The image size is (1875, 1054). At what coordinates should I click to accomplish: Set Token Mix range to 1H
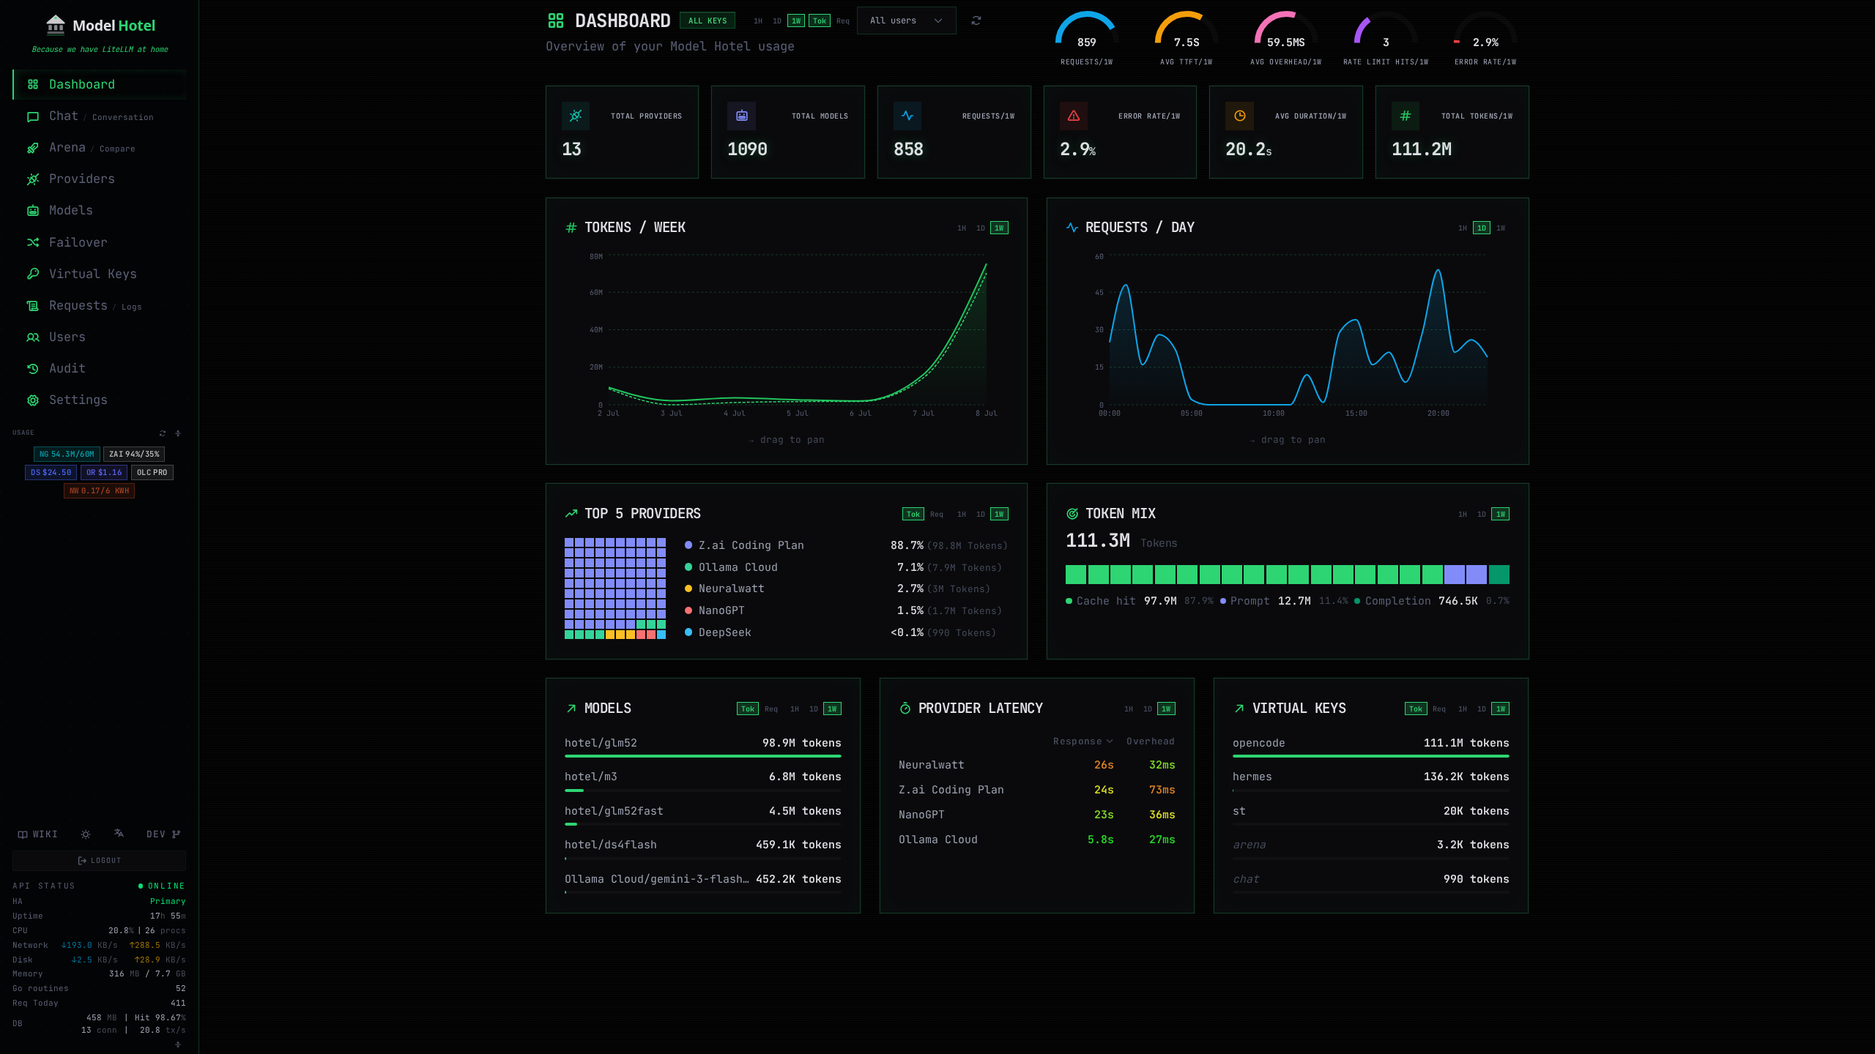(1463, 514)
